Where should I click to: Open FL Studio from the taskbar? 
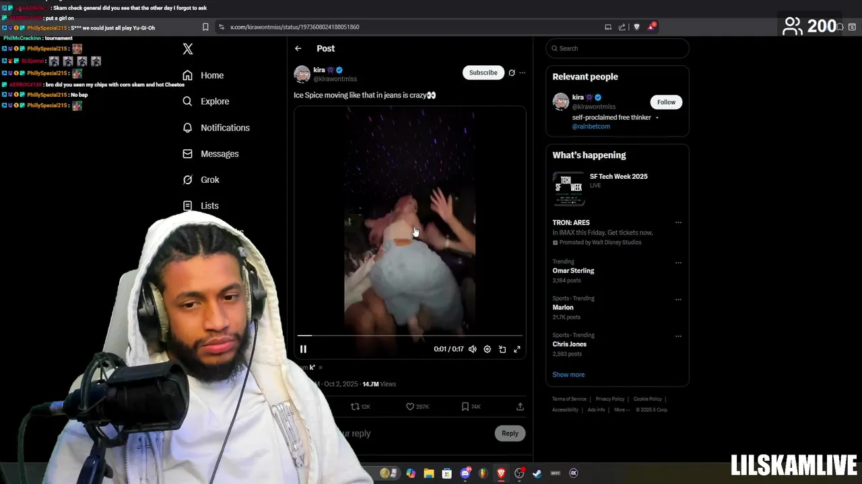(483, 473)
